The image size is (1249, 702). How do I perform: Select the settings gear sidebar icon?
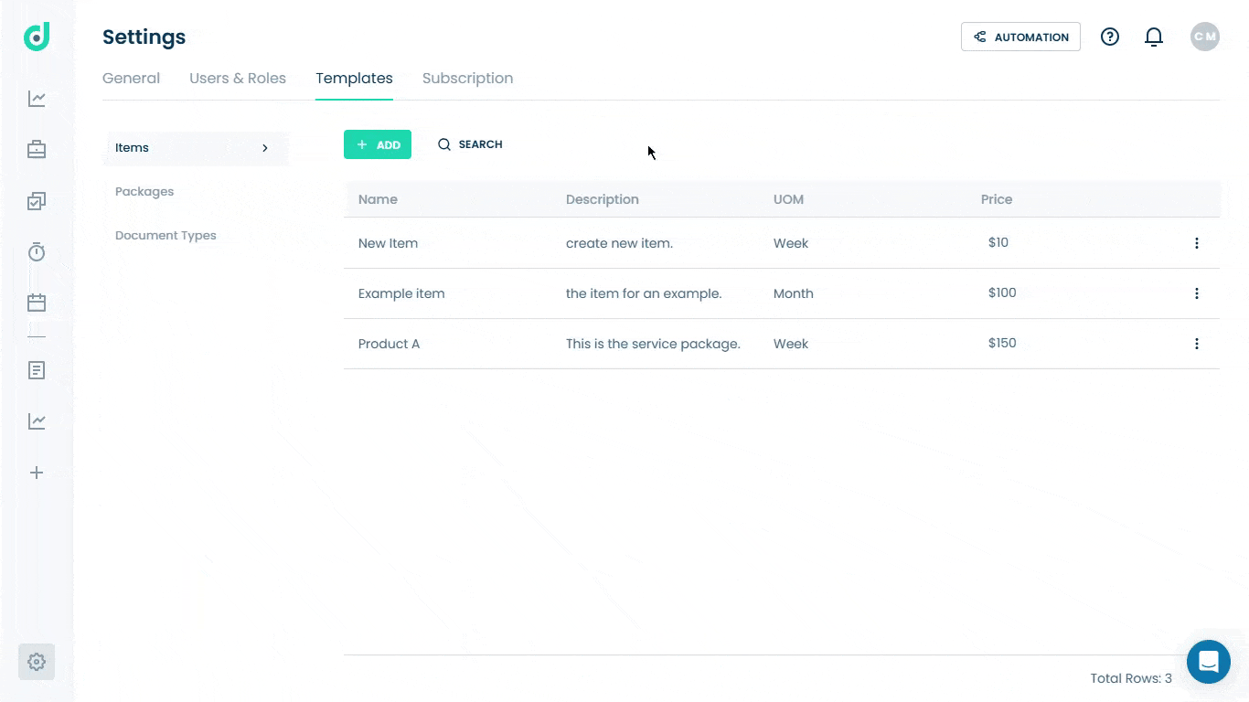pyautogui.click(x=37, y=662)
